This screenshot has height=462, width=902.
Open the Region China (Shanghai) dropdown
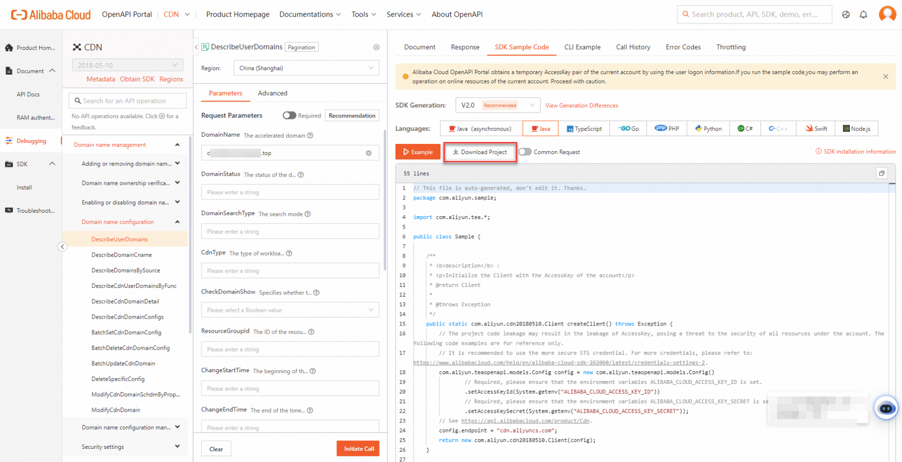[306, 68]
